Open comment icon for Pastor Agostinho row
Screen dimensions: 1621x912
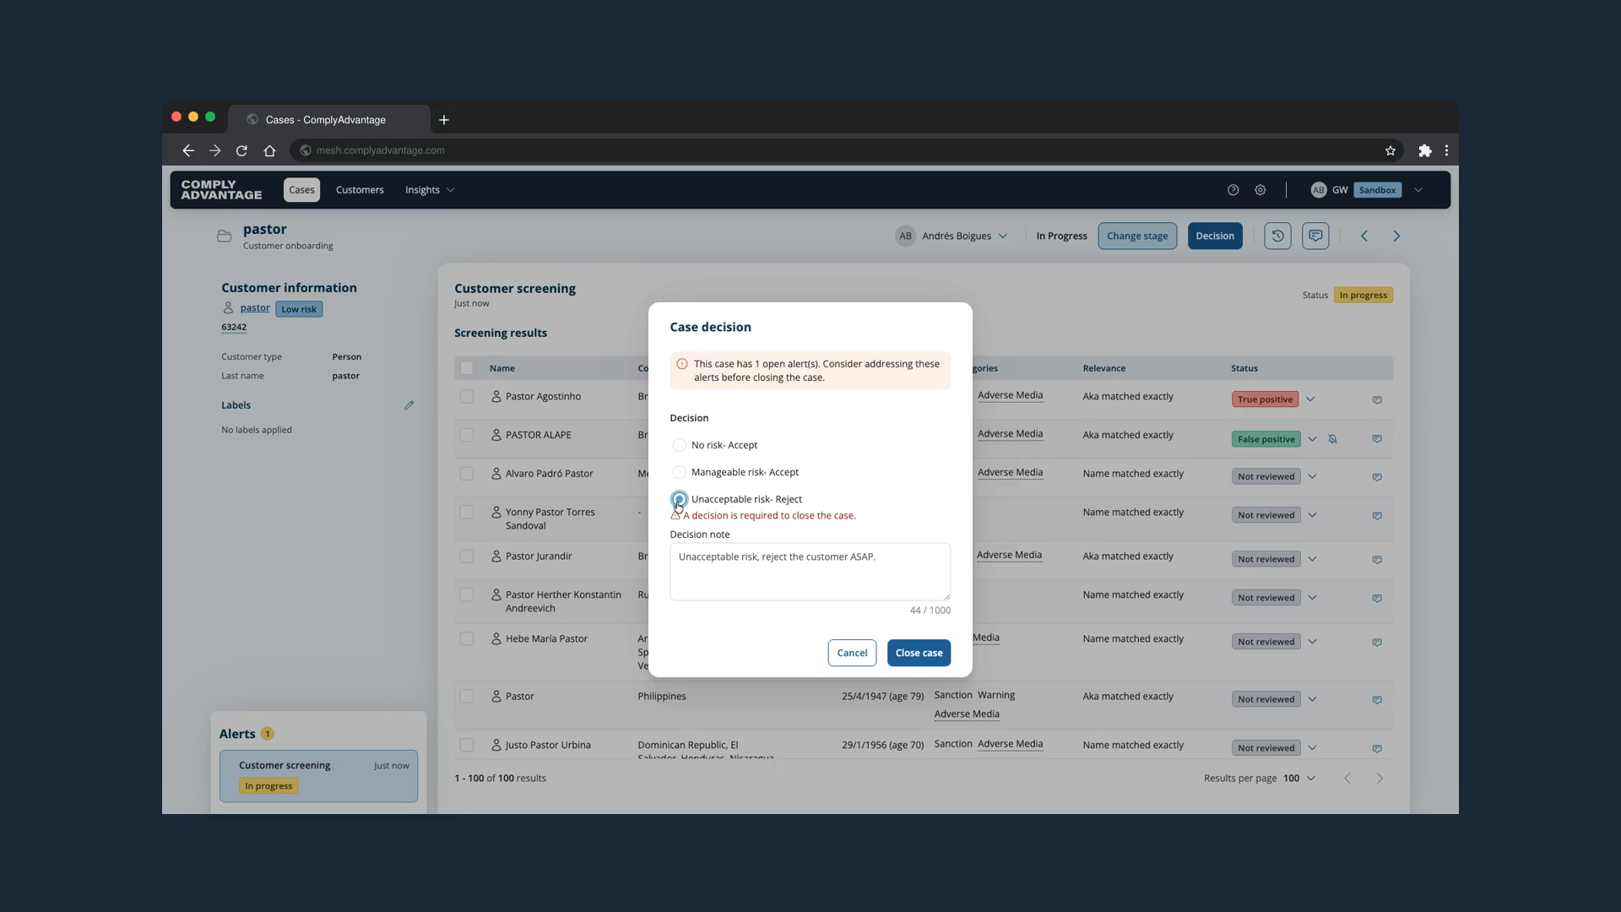click(x=1377, y=399)
